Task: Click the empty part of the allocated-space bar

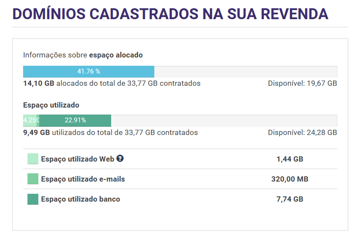Action: pyautogui.click(x=245, y=71)
